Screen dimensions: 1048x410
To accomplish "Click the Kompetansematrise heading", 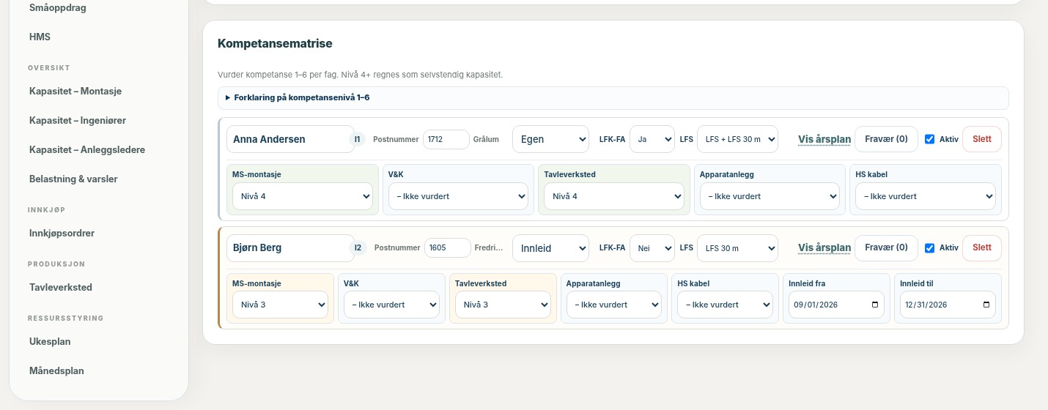I will (x=275, y=44).
